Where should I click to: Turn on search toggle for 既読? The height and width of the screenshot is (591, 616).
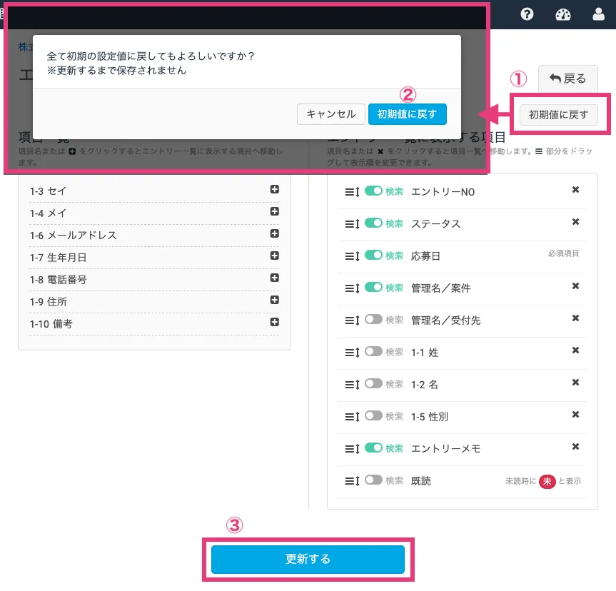click(x=373, y=480)
